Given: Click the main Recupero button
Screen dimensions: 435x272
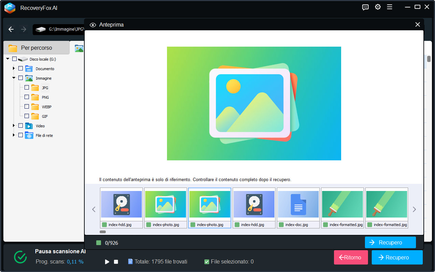Looking at the screenshot, I should [397, 257].
